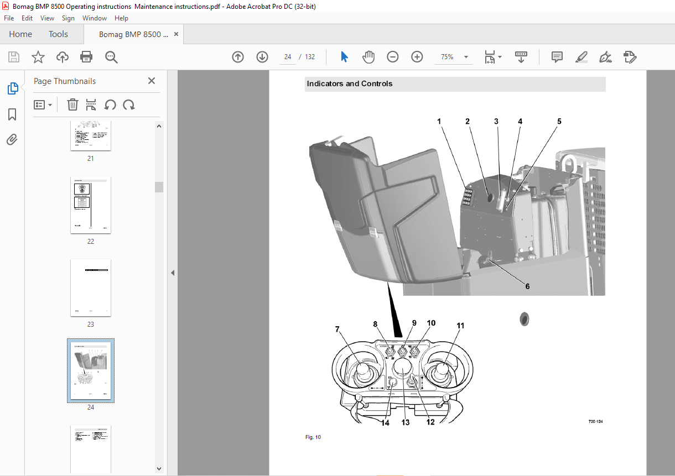Rotate pages counterclockwise
675x476 pixels.
point(110,104)
